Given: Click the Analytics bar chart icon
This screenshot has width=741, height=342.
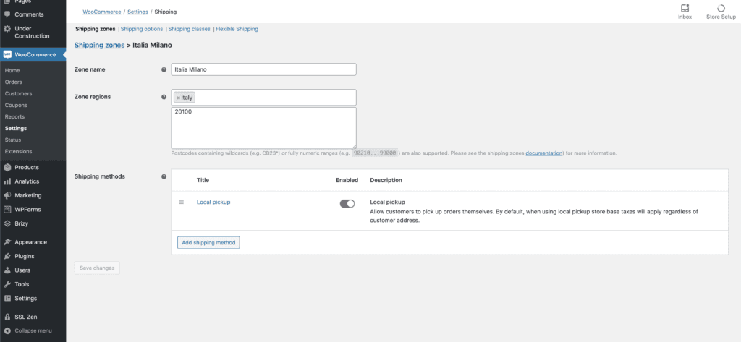Looking at the screenshot, I should pos(7,181).
